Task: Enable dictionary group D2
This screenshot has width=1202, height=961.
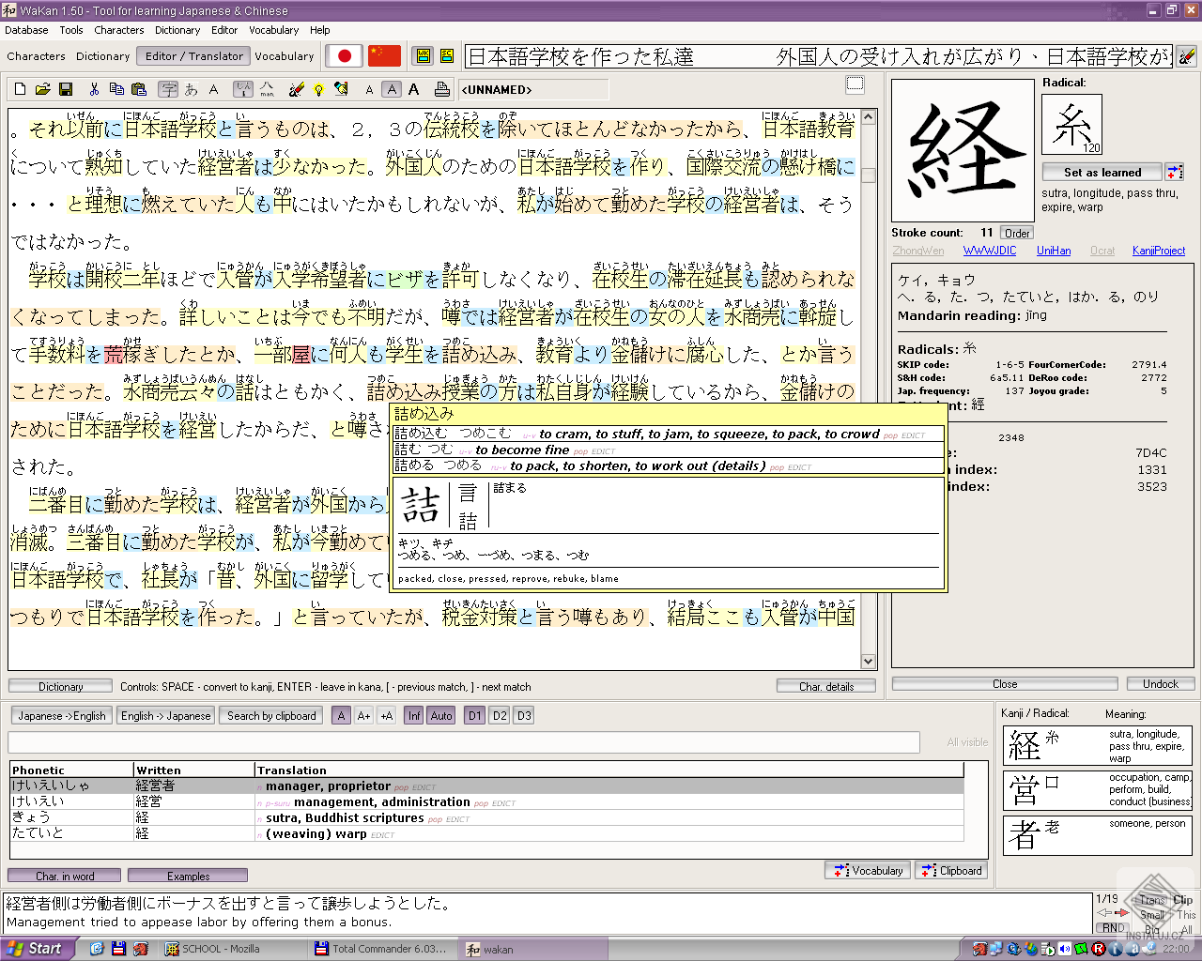Action: [x=500, y=715]
